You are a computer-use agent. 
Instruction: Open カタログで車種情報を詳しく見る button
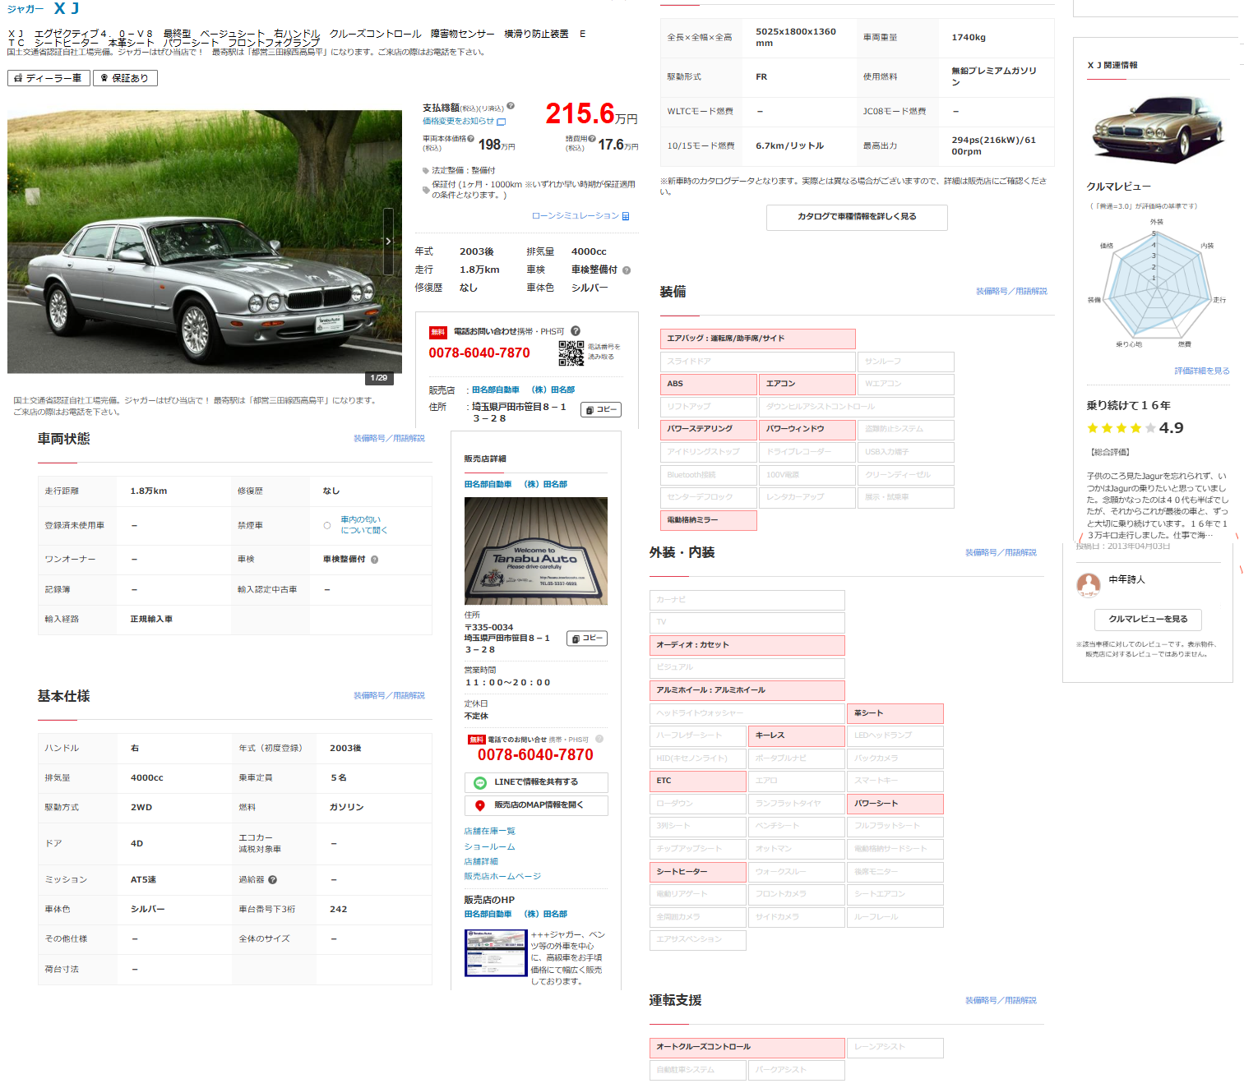(x=856, y=217)
